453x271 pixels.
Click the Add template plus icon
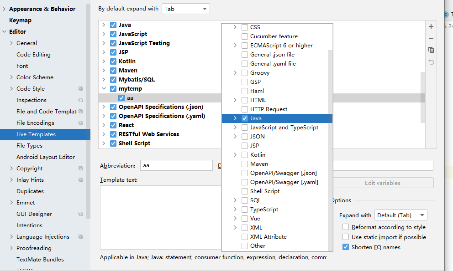(431, 27)
